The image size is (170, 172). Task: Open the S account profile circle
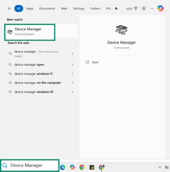(144, 9)
